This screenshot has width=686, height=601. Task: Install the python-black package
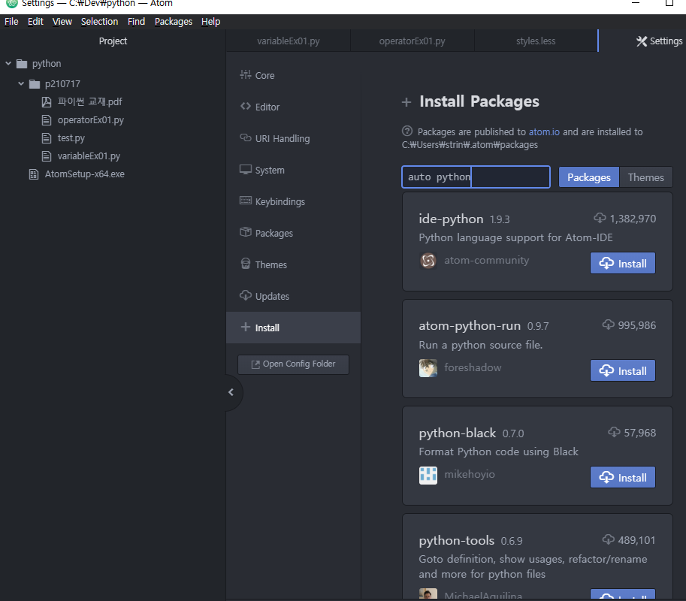tap(623, 477)
